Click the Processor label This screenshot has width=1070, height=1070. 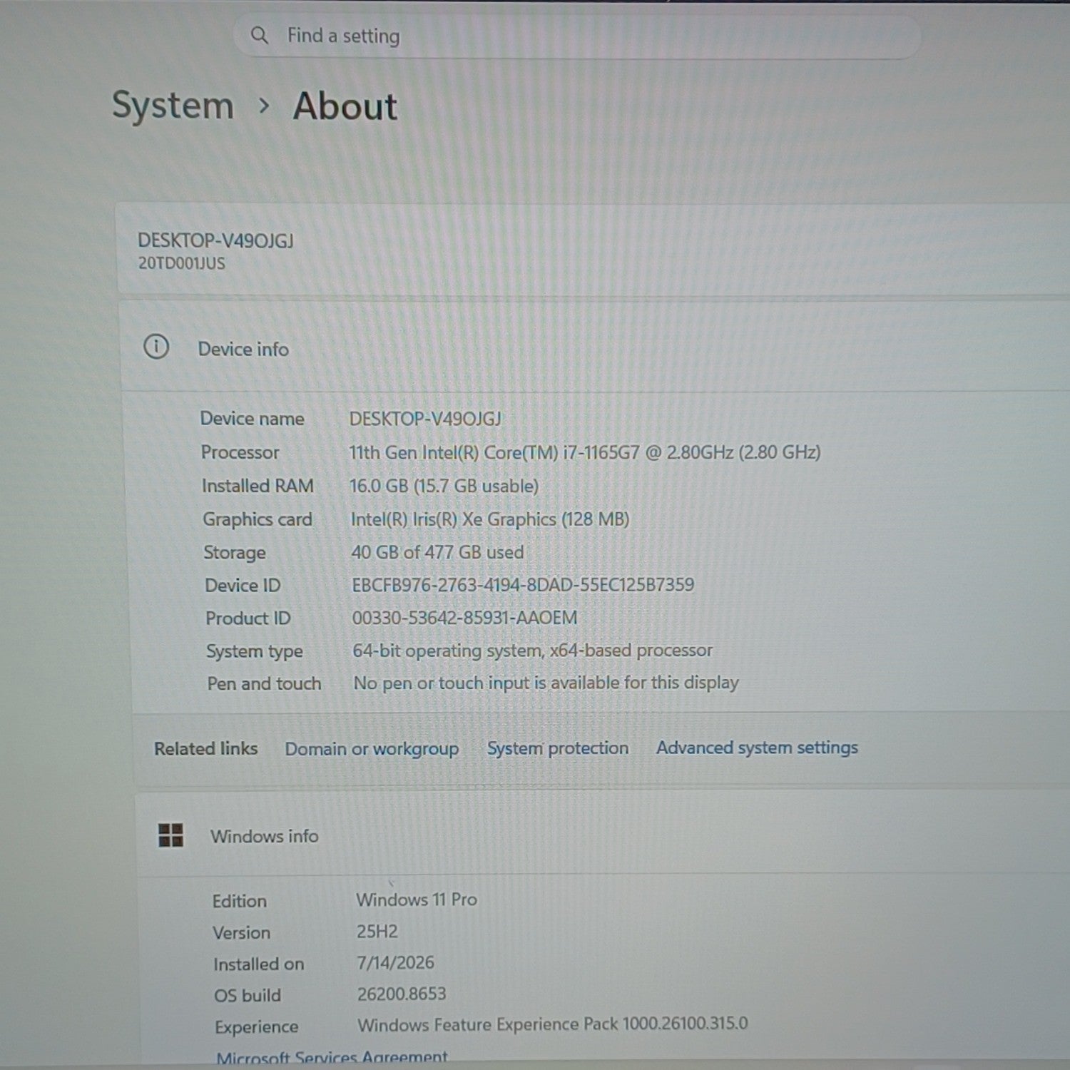(240, 452)
